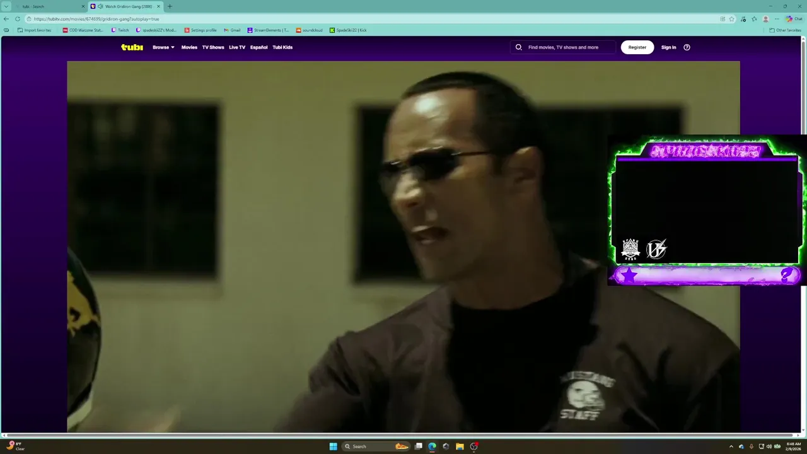Open the StreamElements bookmark
Screen dimensions: 807x454
[x=268, y=30]
